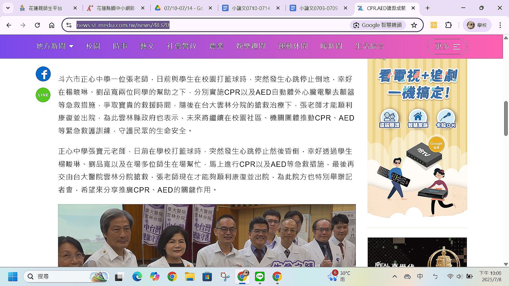This screenshot has height=286, width=509.
Task: Reload the current page
Action: coord(37,25)
